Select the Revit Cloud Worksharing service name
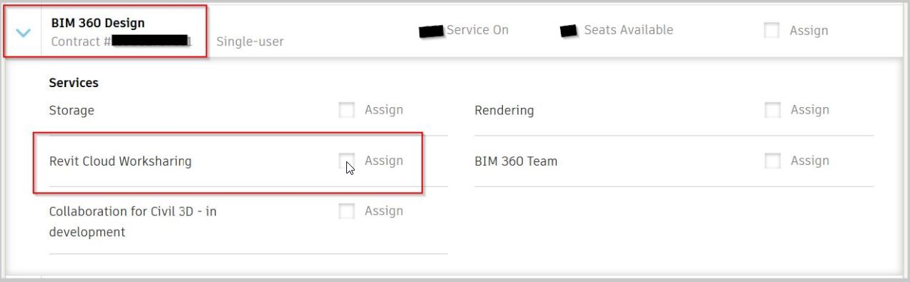The height and width of the screenshot is (282, 910). pyautogui.click(x=120, y=161)
